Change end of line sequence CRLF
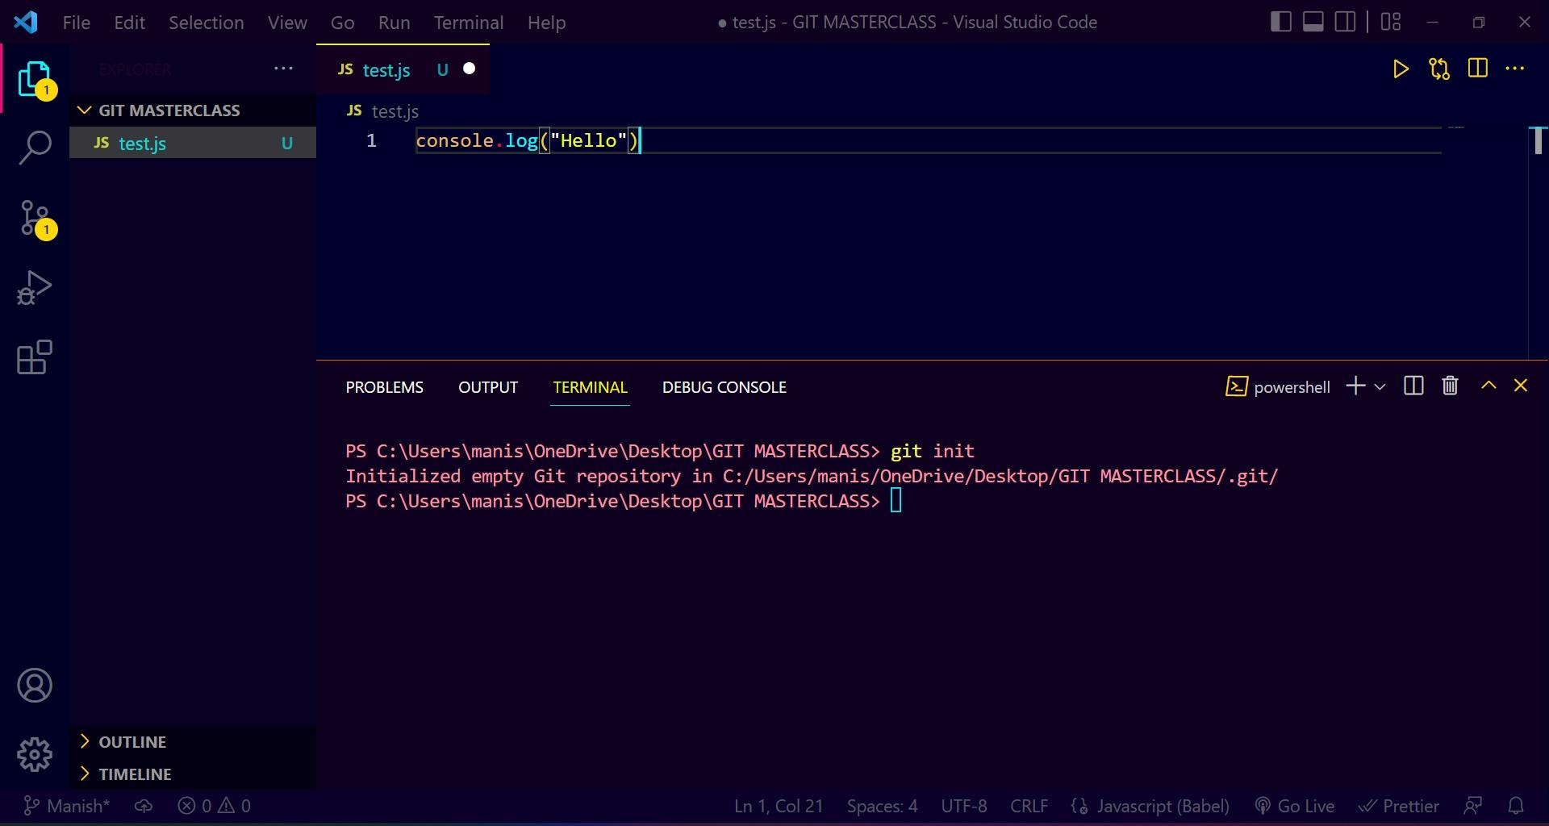 coord(1029,806)
